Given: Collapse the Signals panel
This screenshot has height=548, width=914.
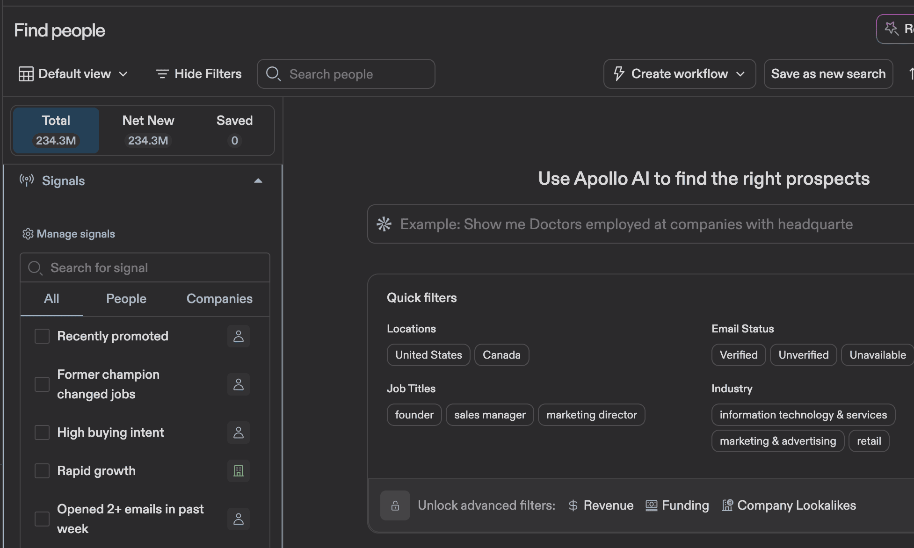Looking at the screenshot, I should coord(258,181).
